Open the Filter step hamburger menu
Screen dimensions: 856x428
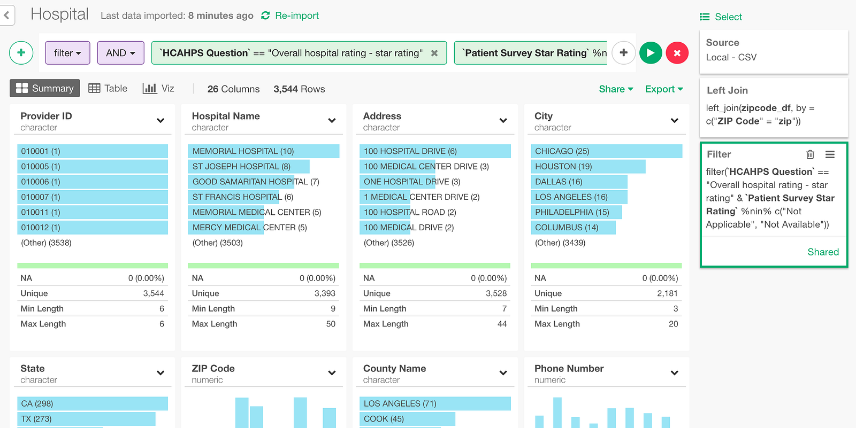(830, 154)
